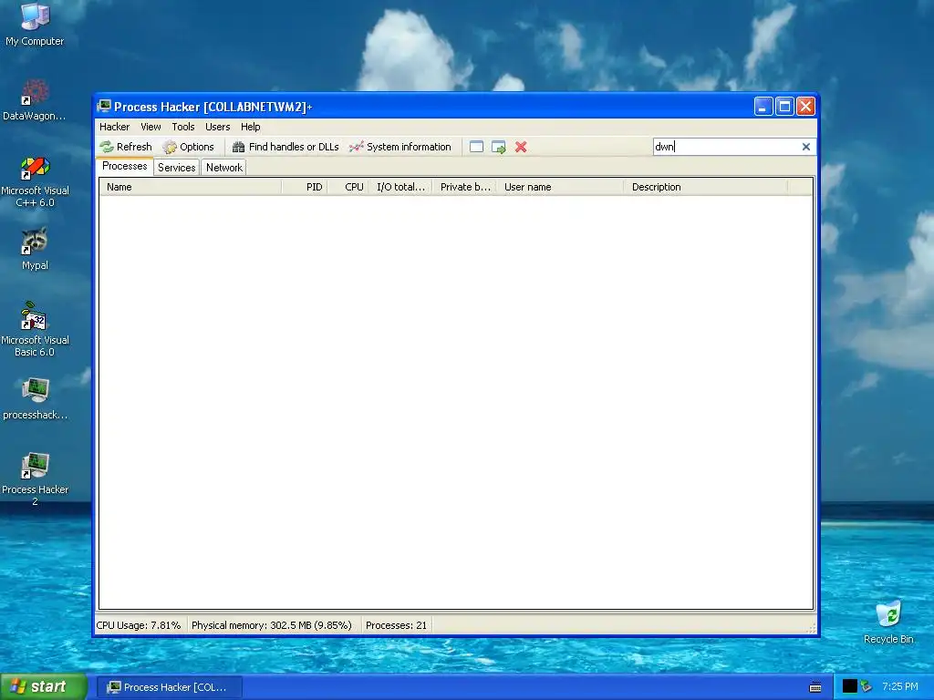Clear the search box with its X
Viewport: 934px width, 700px height.
[806, 147]
